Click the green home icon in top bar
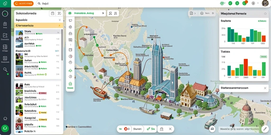The image size is (271, 135). pos(222,3)
